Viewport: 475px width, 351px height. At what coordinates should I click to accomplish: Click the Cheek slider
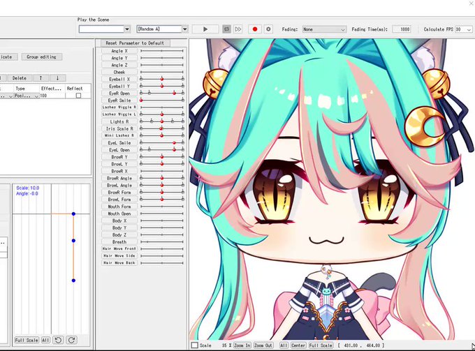[x=162, y=72]
